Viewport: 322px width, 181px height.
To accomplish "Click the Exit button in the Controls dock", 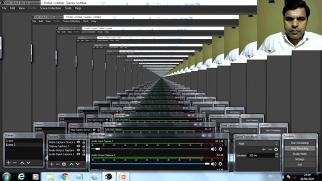I will point(299,165).
